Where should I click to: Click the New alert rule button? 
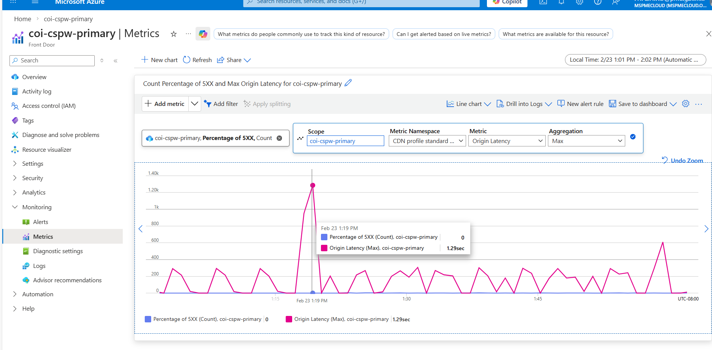[580, 104]
